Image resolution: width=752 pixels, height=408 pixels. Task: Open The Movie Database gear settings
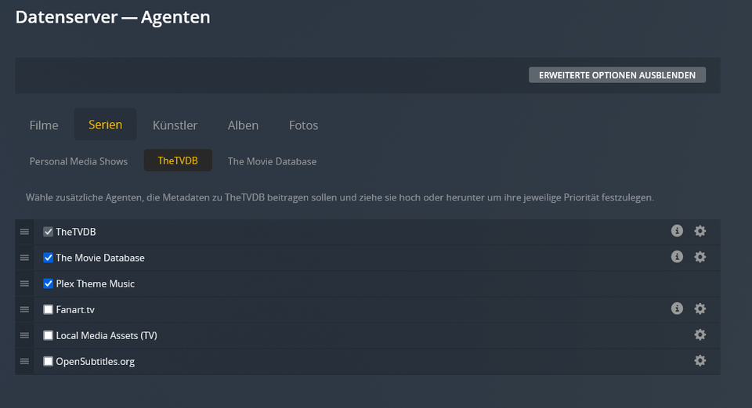tap(700, 257)
